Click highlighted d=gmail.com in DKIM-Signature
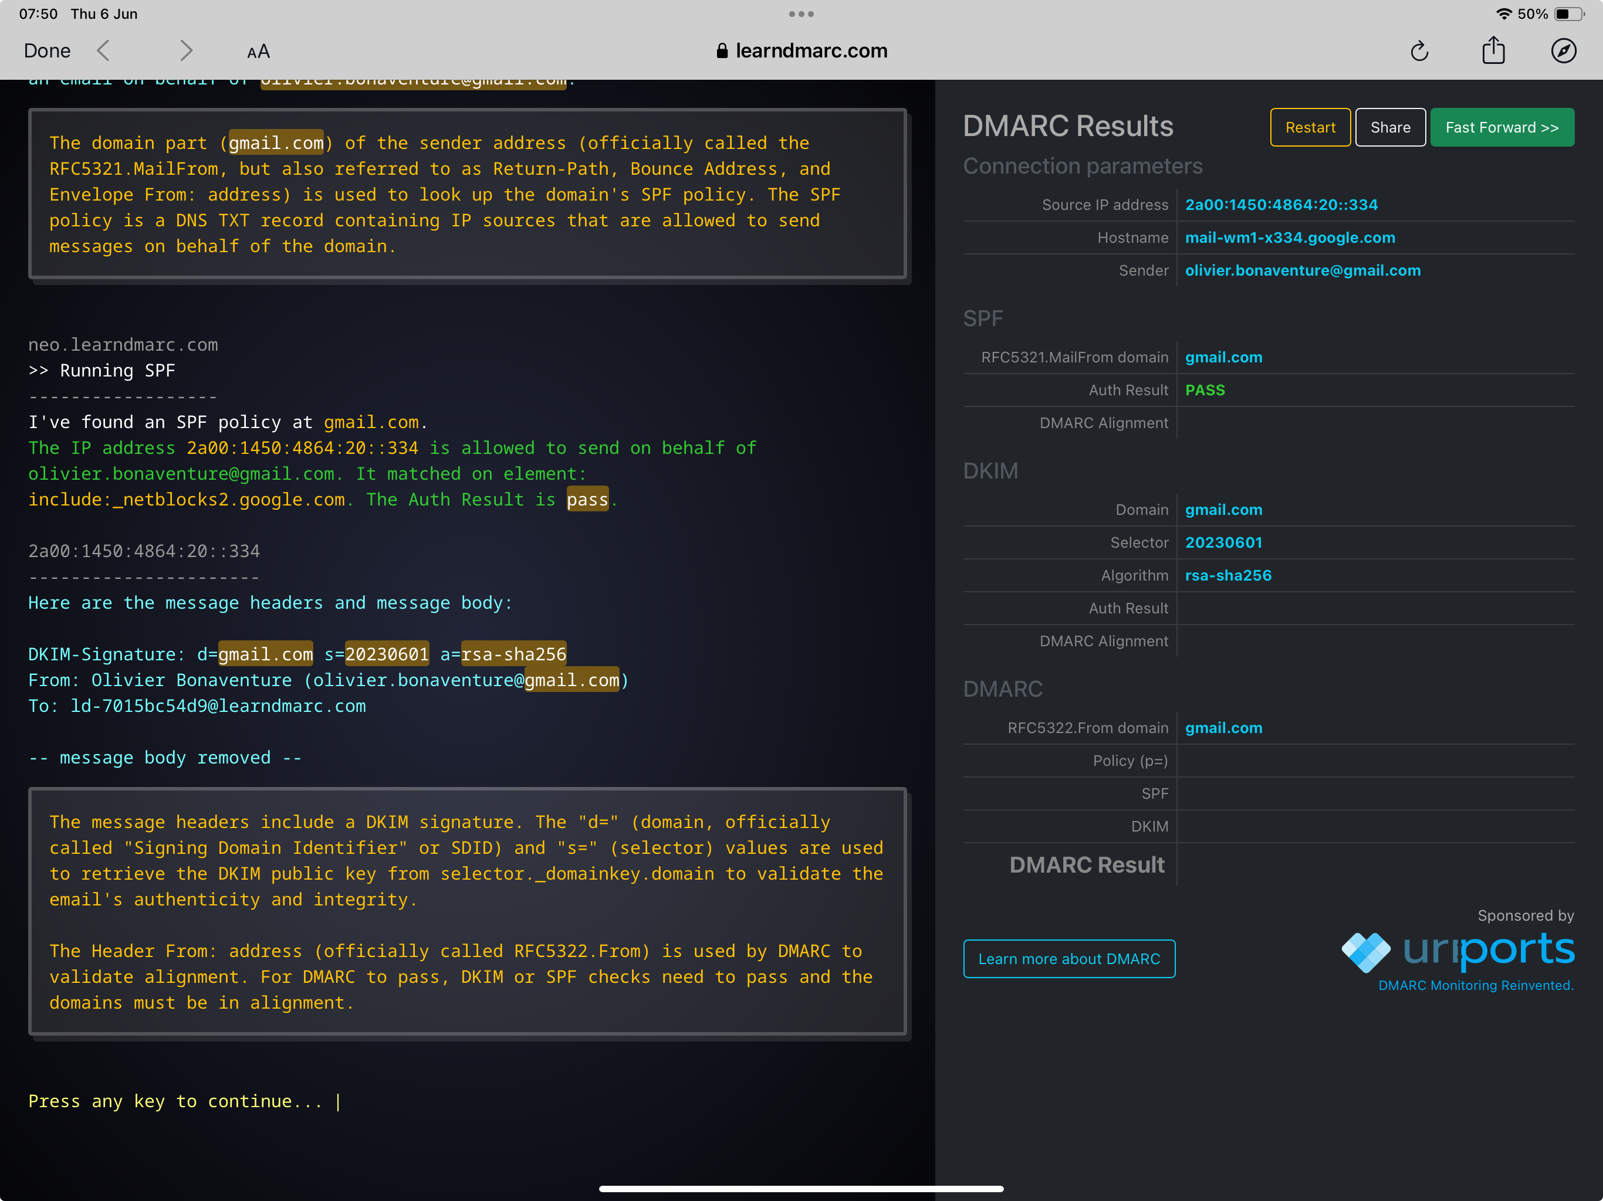The width and height of the screenshot is (1603, 1201). click(265, 654)
